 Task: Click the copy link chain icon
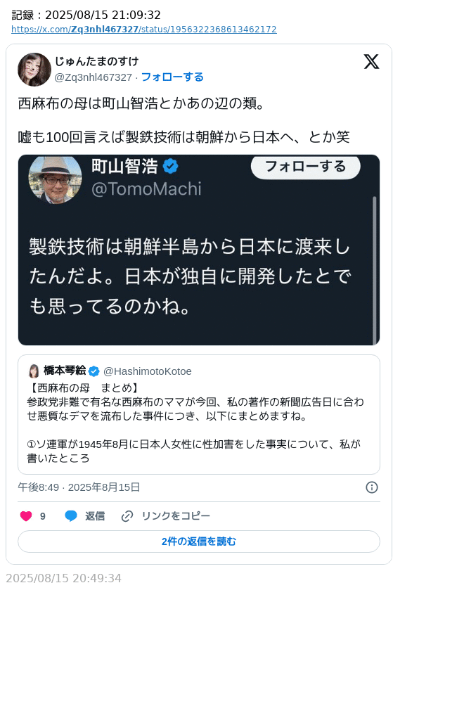(127, 516)
